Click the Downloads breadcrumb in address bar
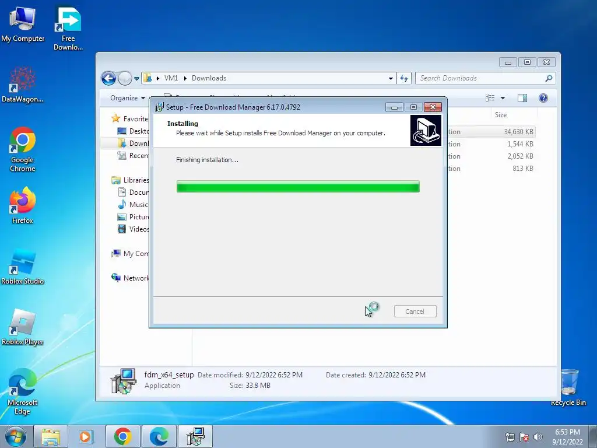Screen dimensions: 597x448 [x=209, y=78]
